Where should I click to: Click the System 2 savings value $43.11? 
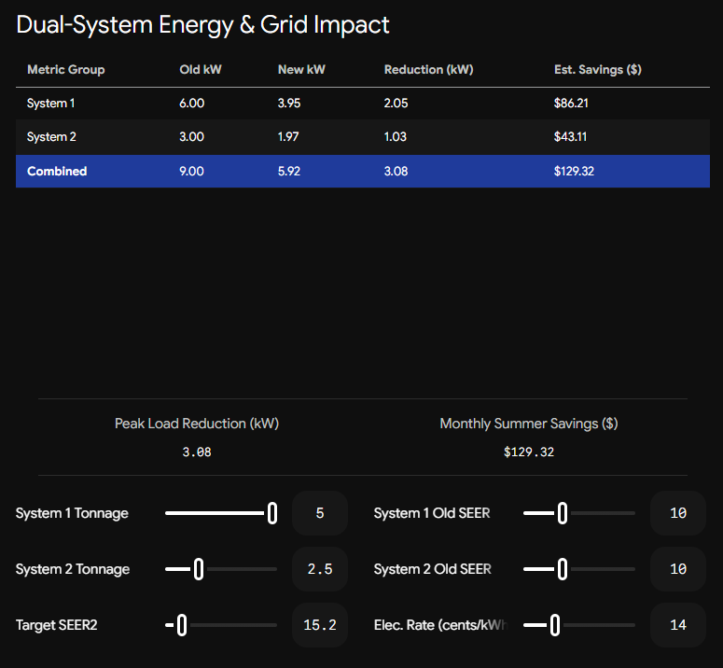click(x=570, y=137)
